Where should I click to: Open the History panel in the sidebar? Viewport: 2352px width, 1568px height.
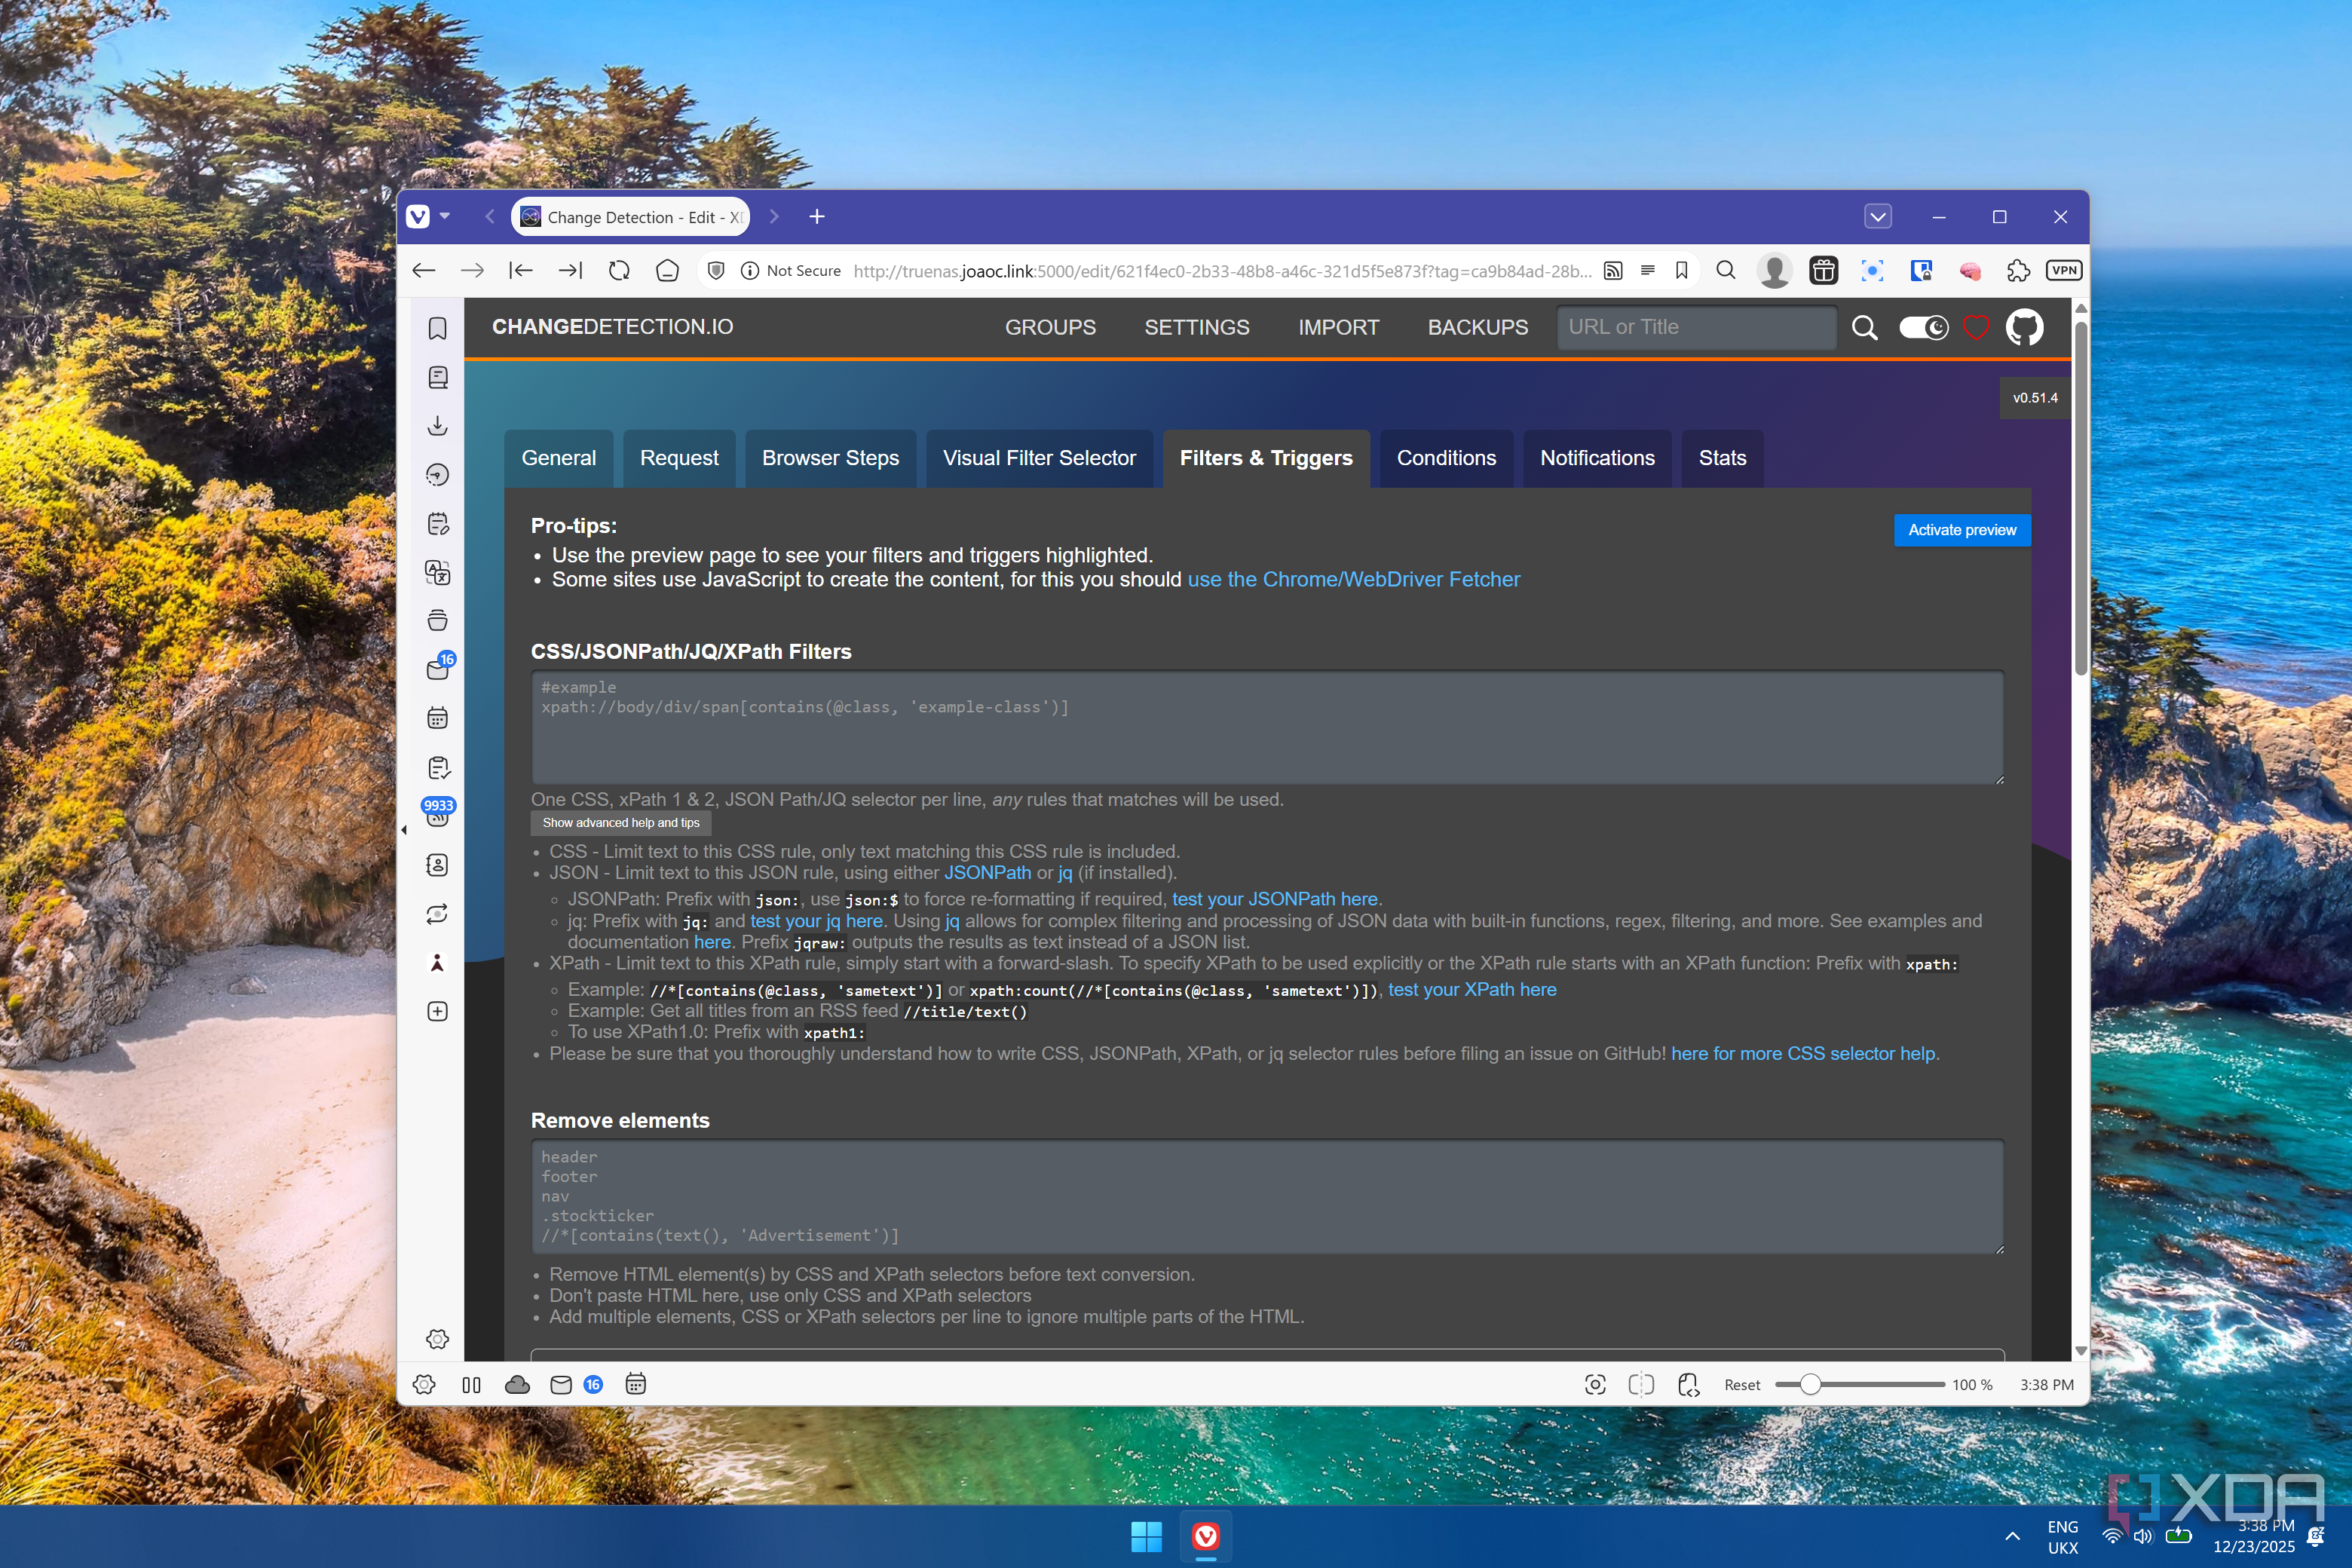pos(437,475)
